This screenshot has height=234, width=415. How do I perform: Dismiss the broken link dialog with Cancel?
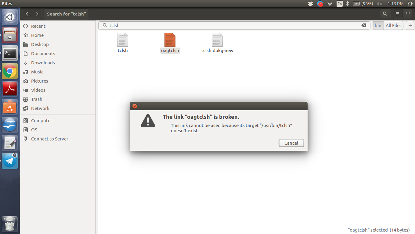pos(291,143)
